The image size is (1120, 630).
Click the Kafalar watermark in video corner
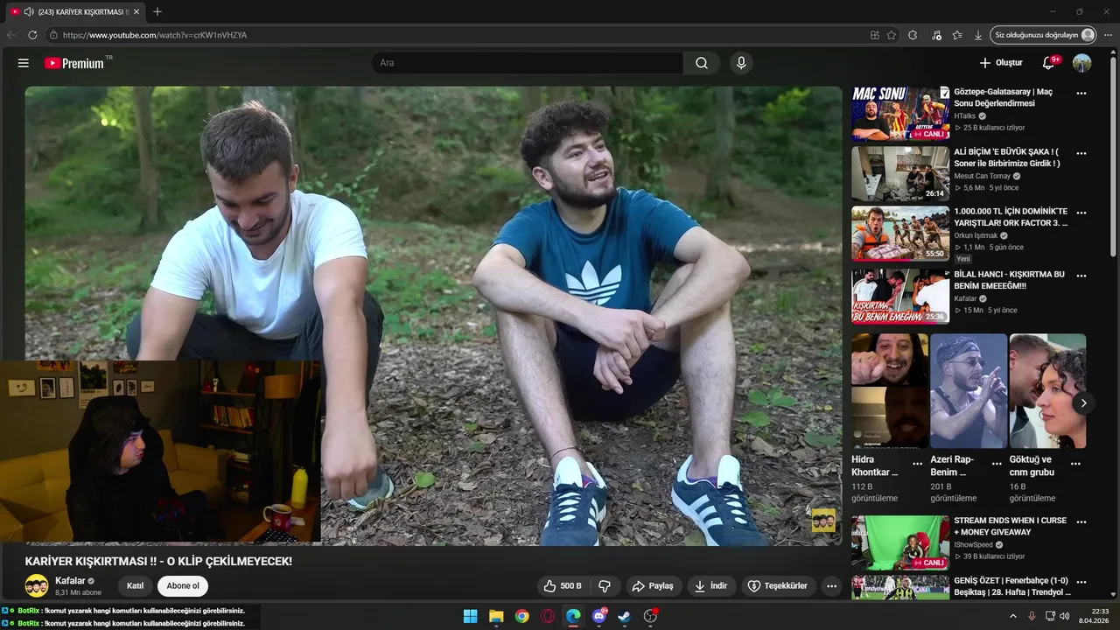pyautogui.click(x=823, y=520)
